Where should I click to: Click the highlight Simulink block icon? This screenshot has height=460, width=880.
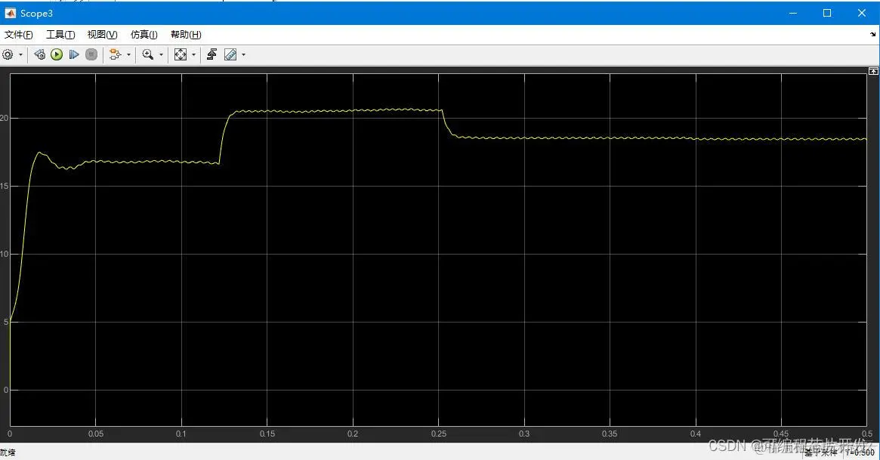pyautogui.click(x=115, y=54)
